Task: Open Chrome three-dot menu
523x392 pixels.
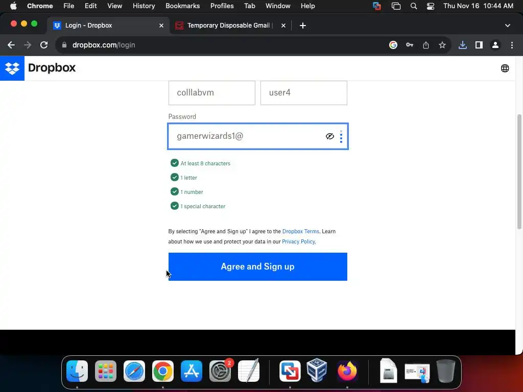Action: pos(512,45)
